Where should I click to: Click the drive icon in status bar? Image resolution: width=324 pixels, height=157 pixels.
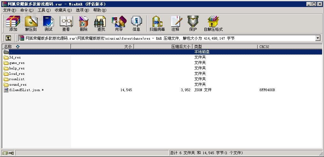click(5, 153)
